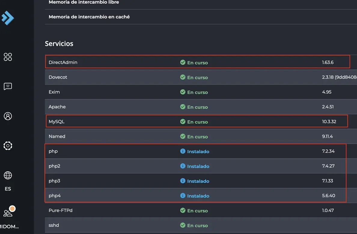Click the php3 version 7.1.33
The width and height of the screenshot is (357, 234).
click(328, 181)
